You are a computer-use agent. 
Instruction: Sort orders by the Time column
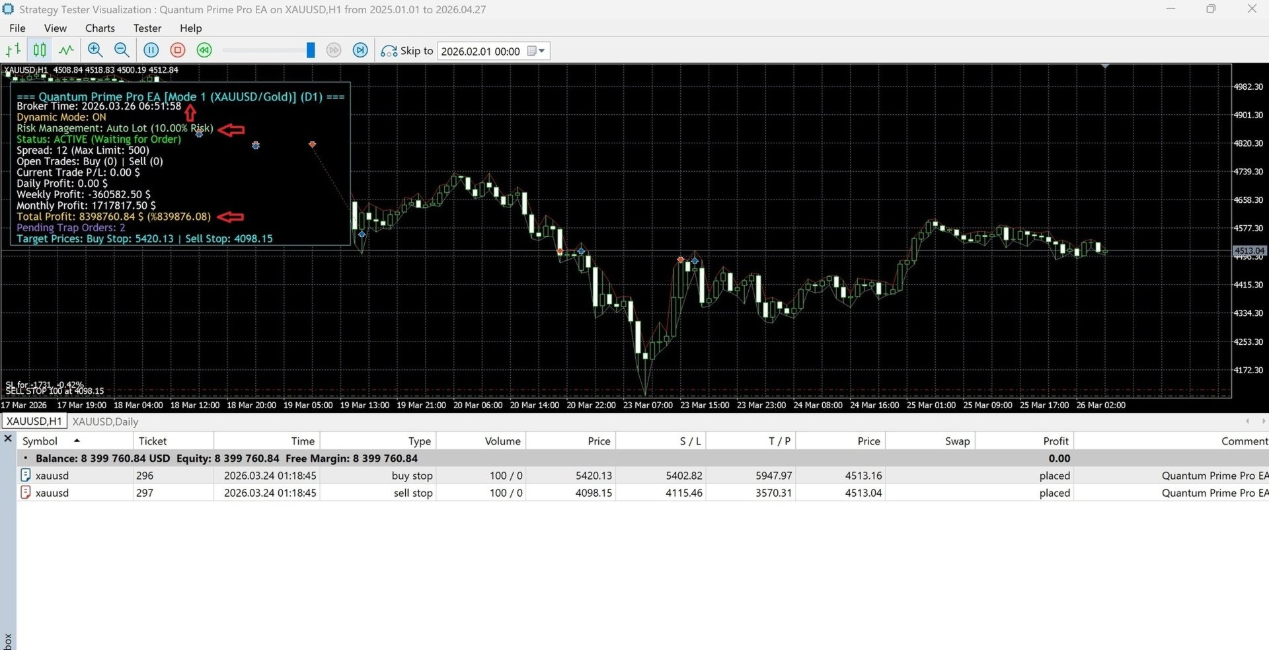pos(266,441)
